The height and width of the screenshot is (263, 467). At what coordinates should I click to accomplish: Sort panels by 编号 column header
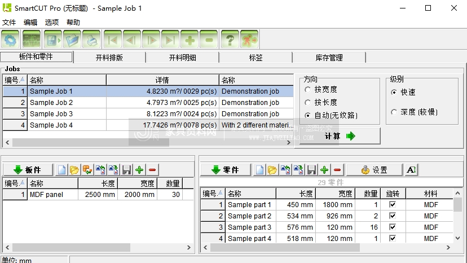(15, 183)
